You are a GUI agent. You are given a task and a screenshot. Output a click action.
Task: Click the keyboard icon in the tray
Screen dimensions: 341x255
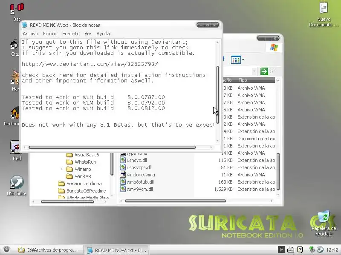290,250
